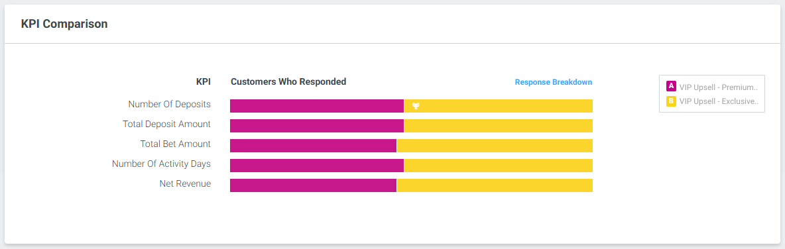Click the Net Revenue KPI label
785x249 pixels.
(x=185, y=183)
